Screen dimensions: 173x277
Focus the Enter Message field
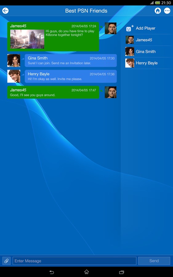(74, 261)
